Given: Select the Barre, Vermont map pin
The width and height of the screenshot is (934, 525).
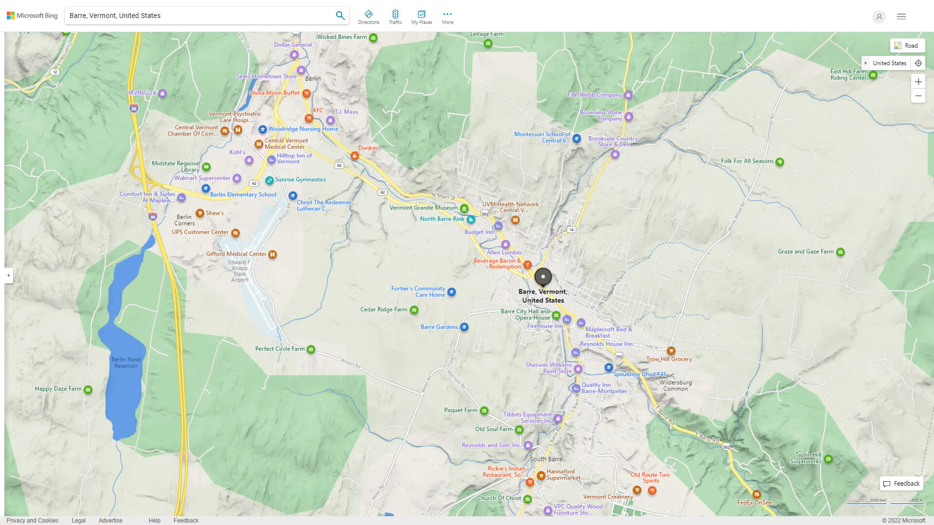Looking at the screenshot, I should (x=543, y=277).
